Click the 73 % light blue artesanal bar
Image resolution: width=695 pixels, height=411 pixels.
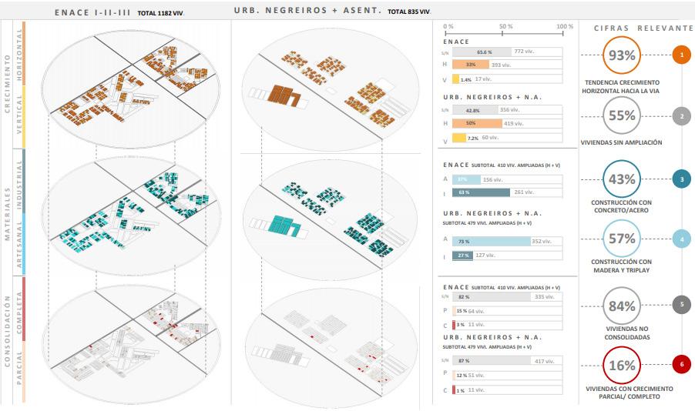coord(491,242)
